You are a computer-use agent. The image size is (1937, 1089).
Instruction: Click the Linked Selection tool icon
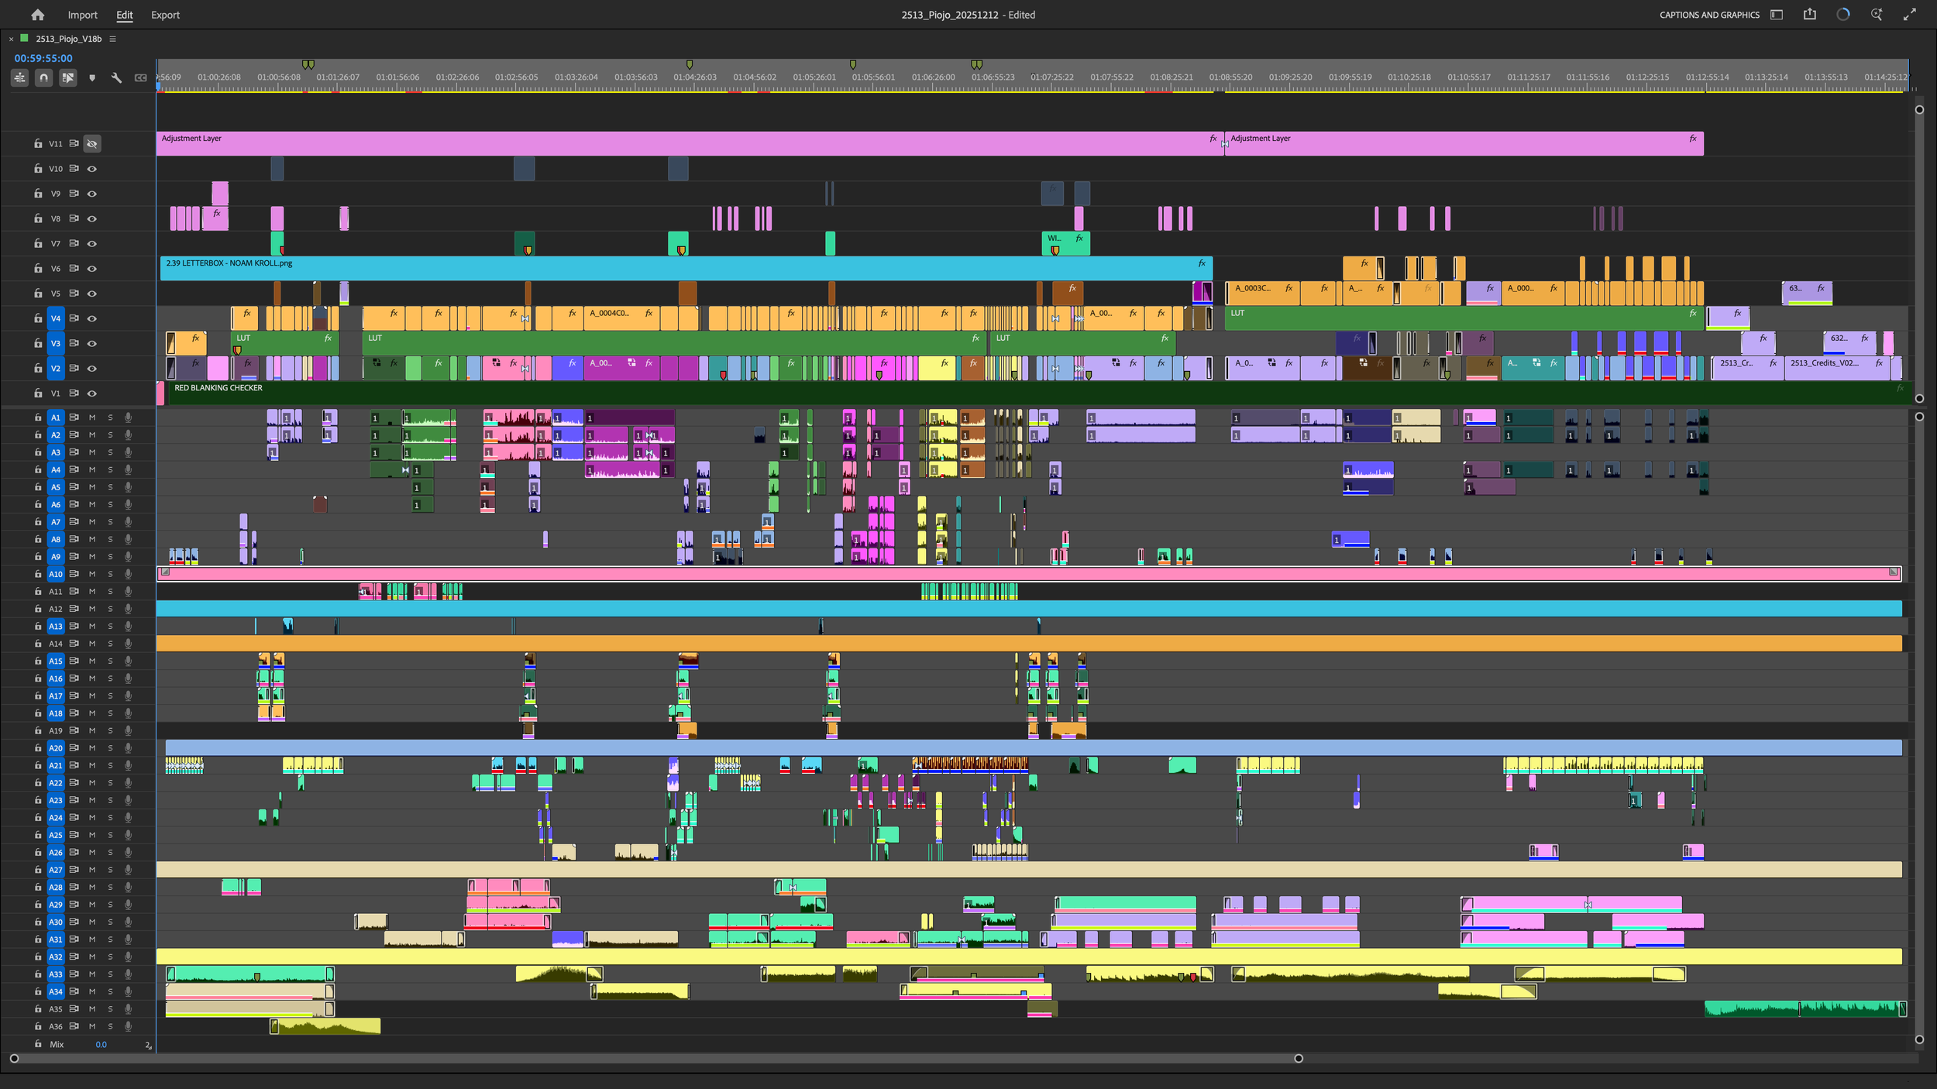68,77
